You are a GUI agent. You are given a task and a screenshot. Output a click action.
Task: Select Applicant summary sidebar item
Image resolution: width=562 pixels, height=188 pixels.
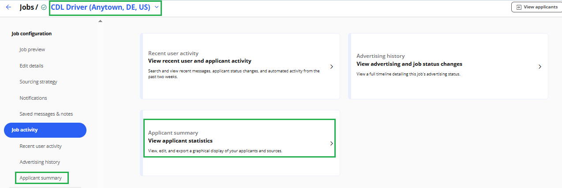click(x=42, y=178)
